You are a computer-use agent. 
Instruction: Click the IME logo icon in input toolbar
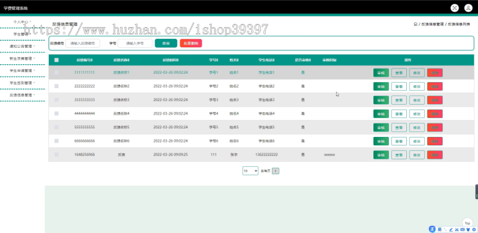click(x=432, y=229)
